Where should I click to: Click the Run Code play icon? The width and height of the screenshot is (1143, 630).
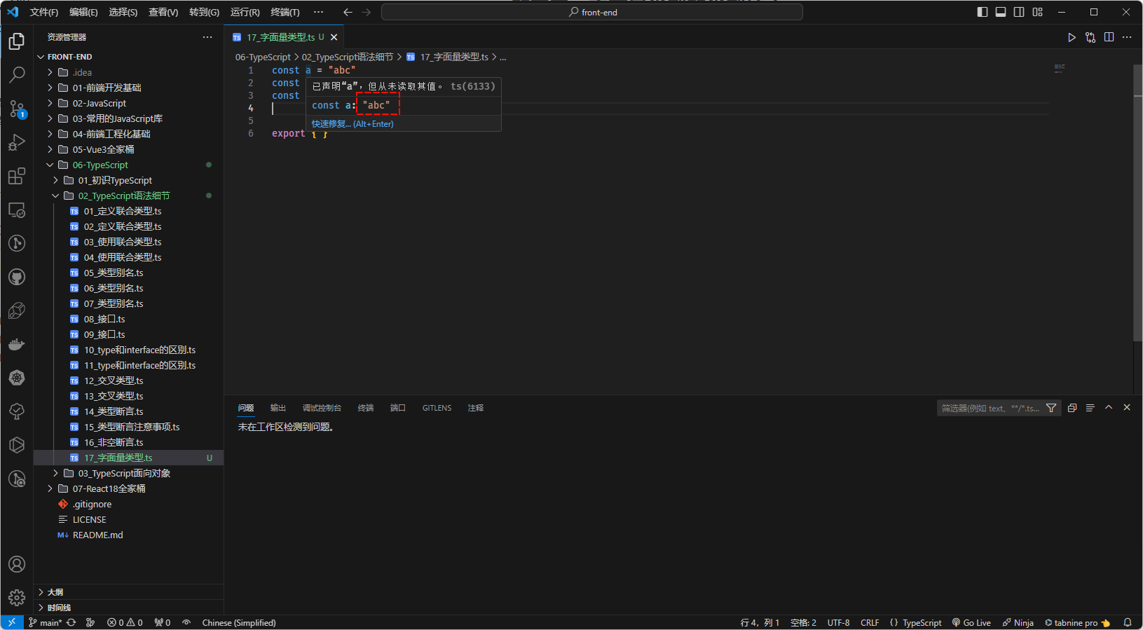click(1072, 37)
